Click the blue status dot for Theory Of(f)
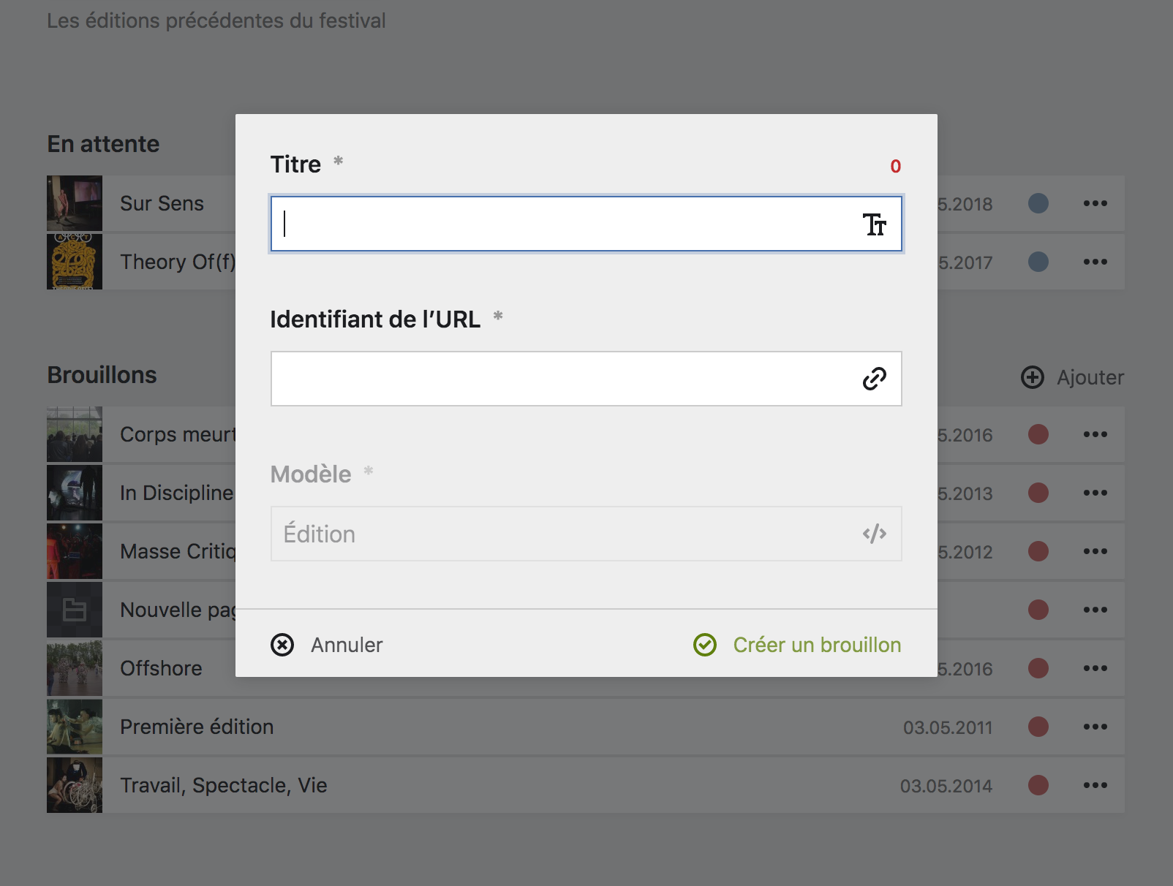This screenshot has height=886, width=1173. (1038, 262)
